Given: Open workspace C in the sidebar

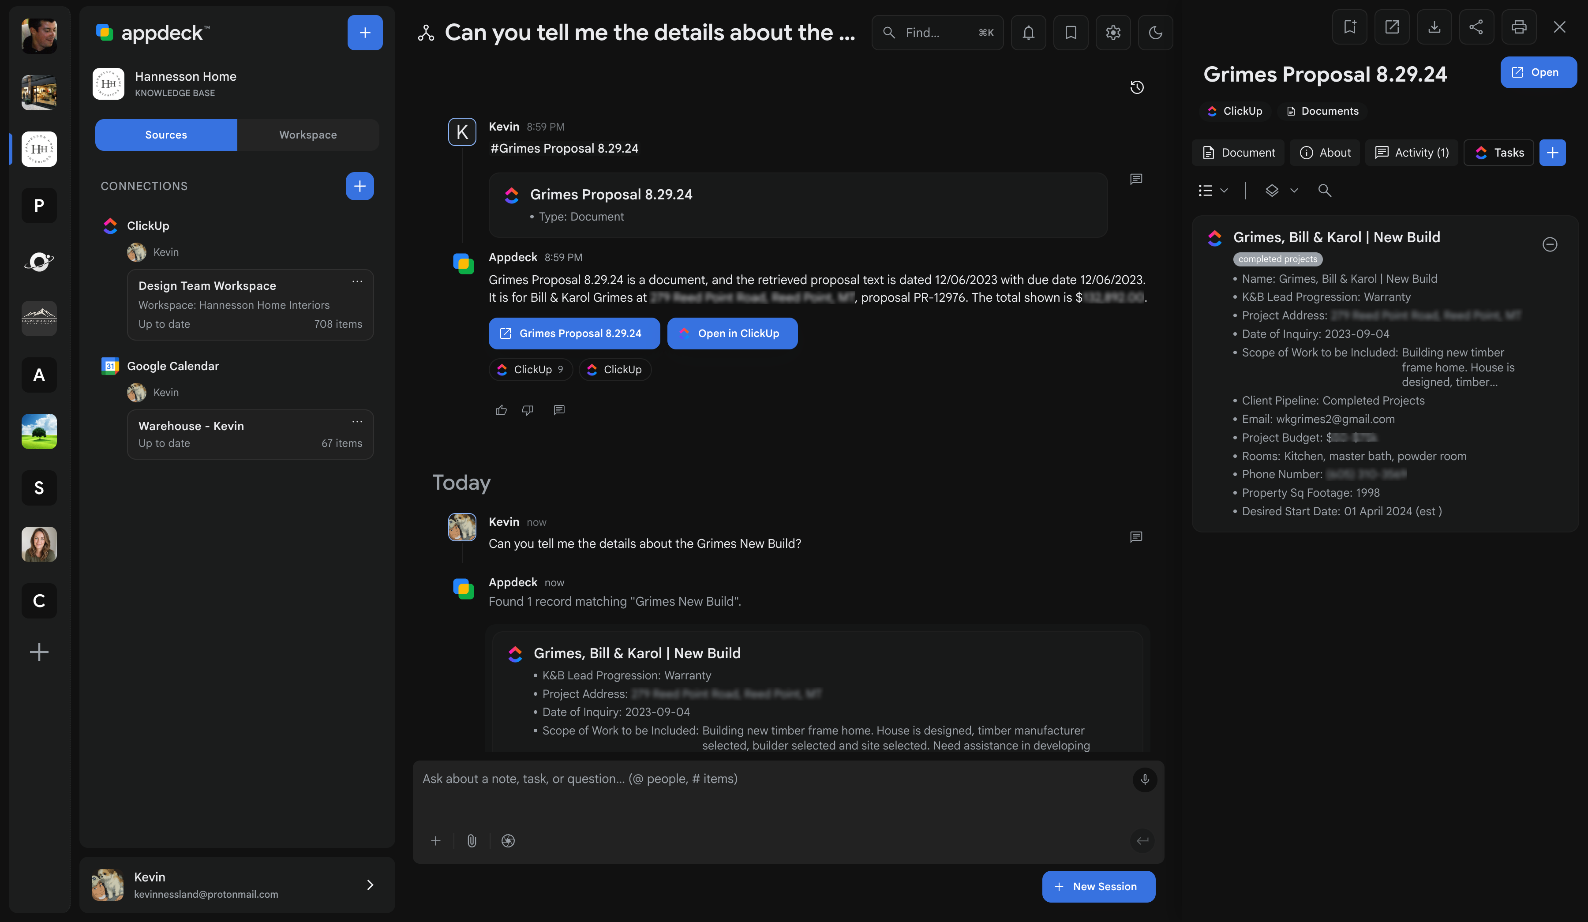Looking at the screenshot, I should 39,600.
